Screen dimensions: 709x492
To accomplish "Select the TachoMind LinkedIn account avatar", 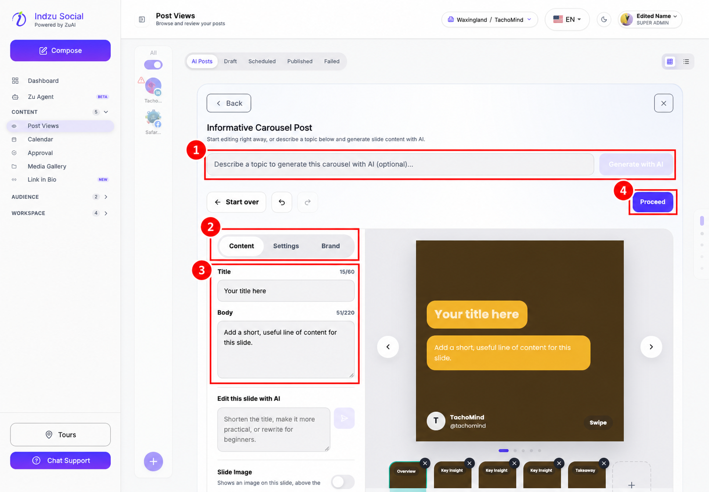I will click(x=154, y=86).
